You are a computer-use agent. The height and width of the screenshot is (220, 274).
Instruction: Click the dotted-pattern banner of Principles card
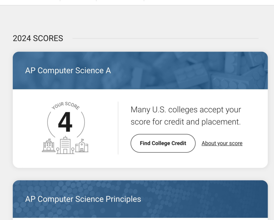pos(140,199)
